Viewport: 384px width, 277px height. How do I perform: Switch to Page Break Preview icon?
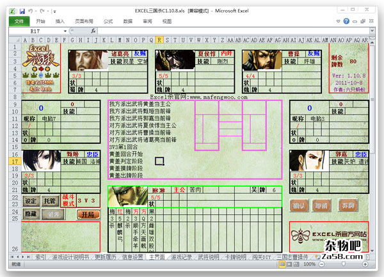296,264
